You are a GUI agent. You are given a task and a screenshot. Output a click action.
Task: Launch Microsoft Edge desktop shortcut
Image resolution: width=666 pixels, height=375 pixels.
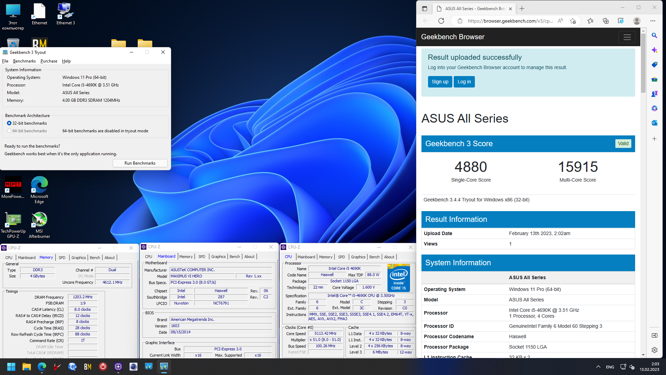tap(39, 190)
